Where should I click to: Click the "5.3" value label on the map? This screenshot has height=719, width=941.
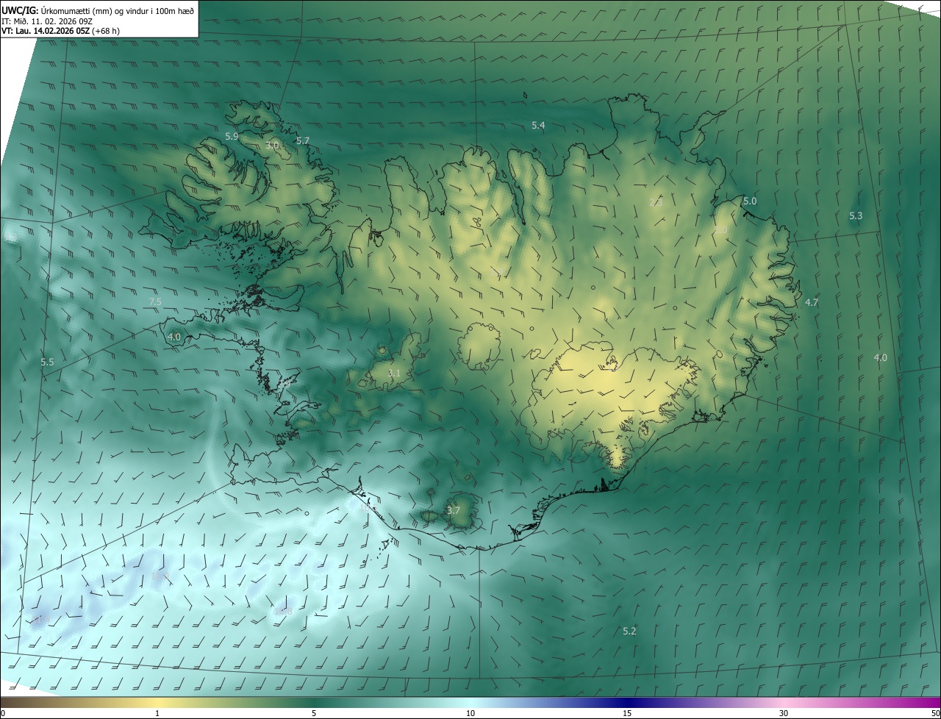click(x=856, y=216)
